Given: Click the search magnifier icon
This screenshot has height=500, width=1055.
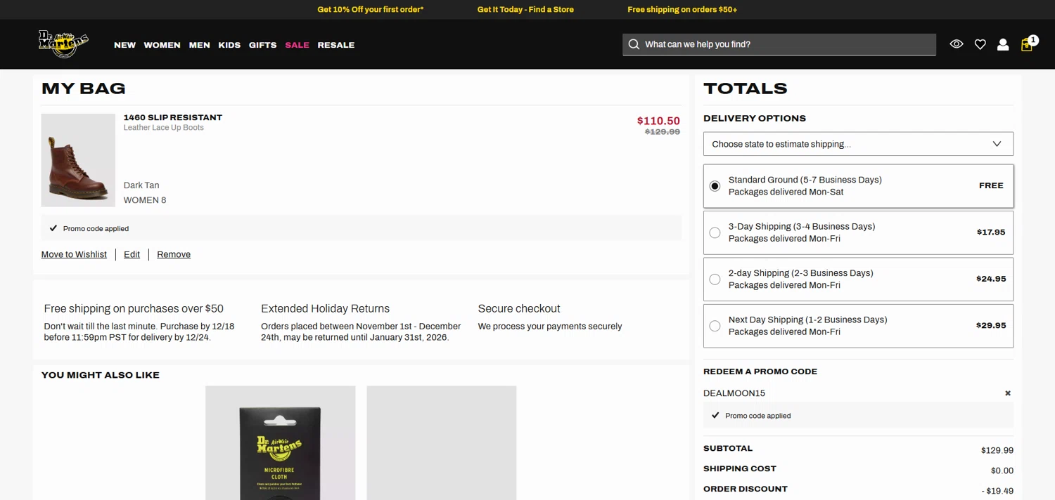Looking at the screenshot, I should coord(634,44).
